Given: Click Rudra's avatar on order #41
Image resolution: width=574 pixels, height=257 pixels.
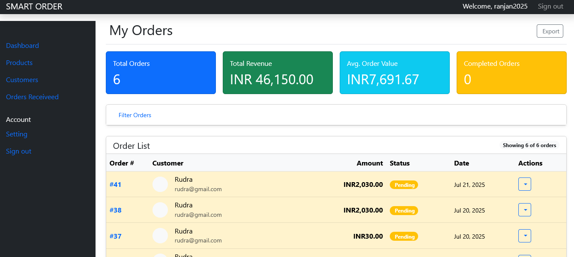Looking at the screenshot, I should coord(160,184).
